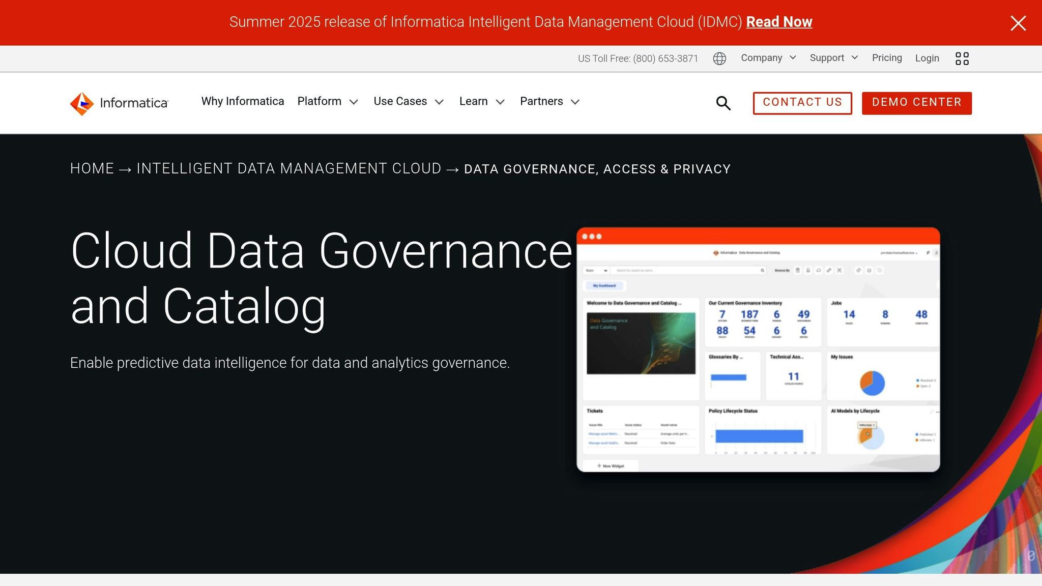Click Data Governance, Access & Privacy breadcrumb
The width and height of the screenshot is (1042, 586).
597,169
